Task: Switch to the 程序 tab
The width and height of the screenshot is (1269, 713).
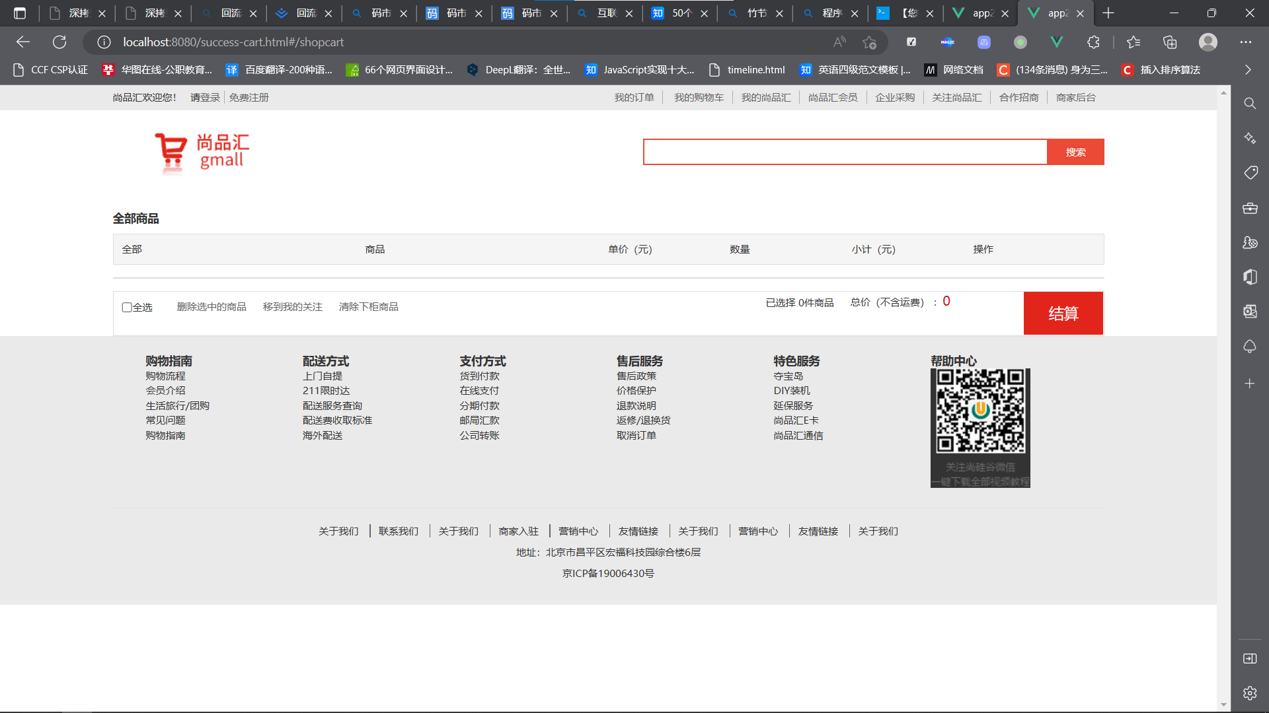Action: (831, 13)
